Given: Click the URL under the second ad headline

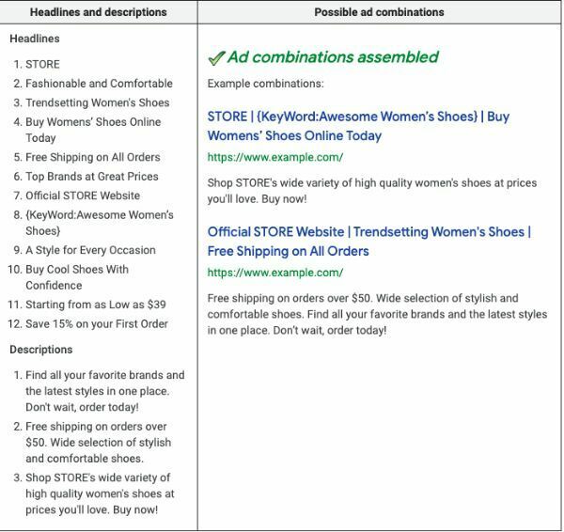Looking at the screenshot, I should [x=274, y=273].
